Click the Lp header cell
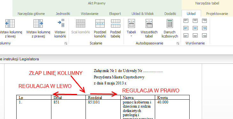 pyautogui.click(x=34, y=97)
